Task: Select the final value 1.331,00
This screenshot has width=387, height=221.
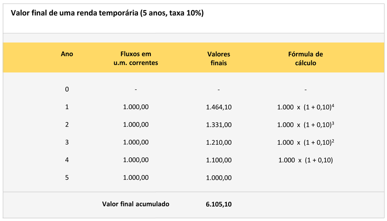Action: point(219,125)
